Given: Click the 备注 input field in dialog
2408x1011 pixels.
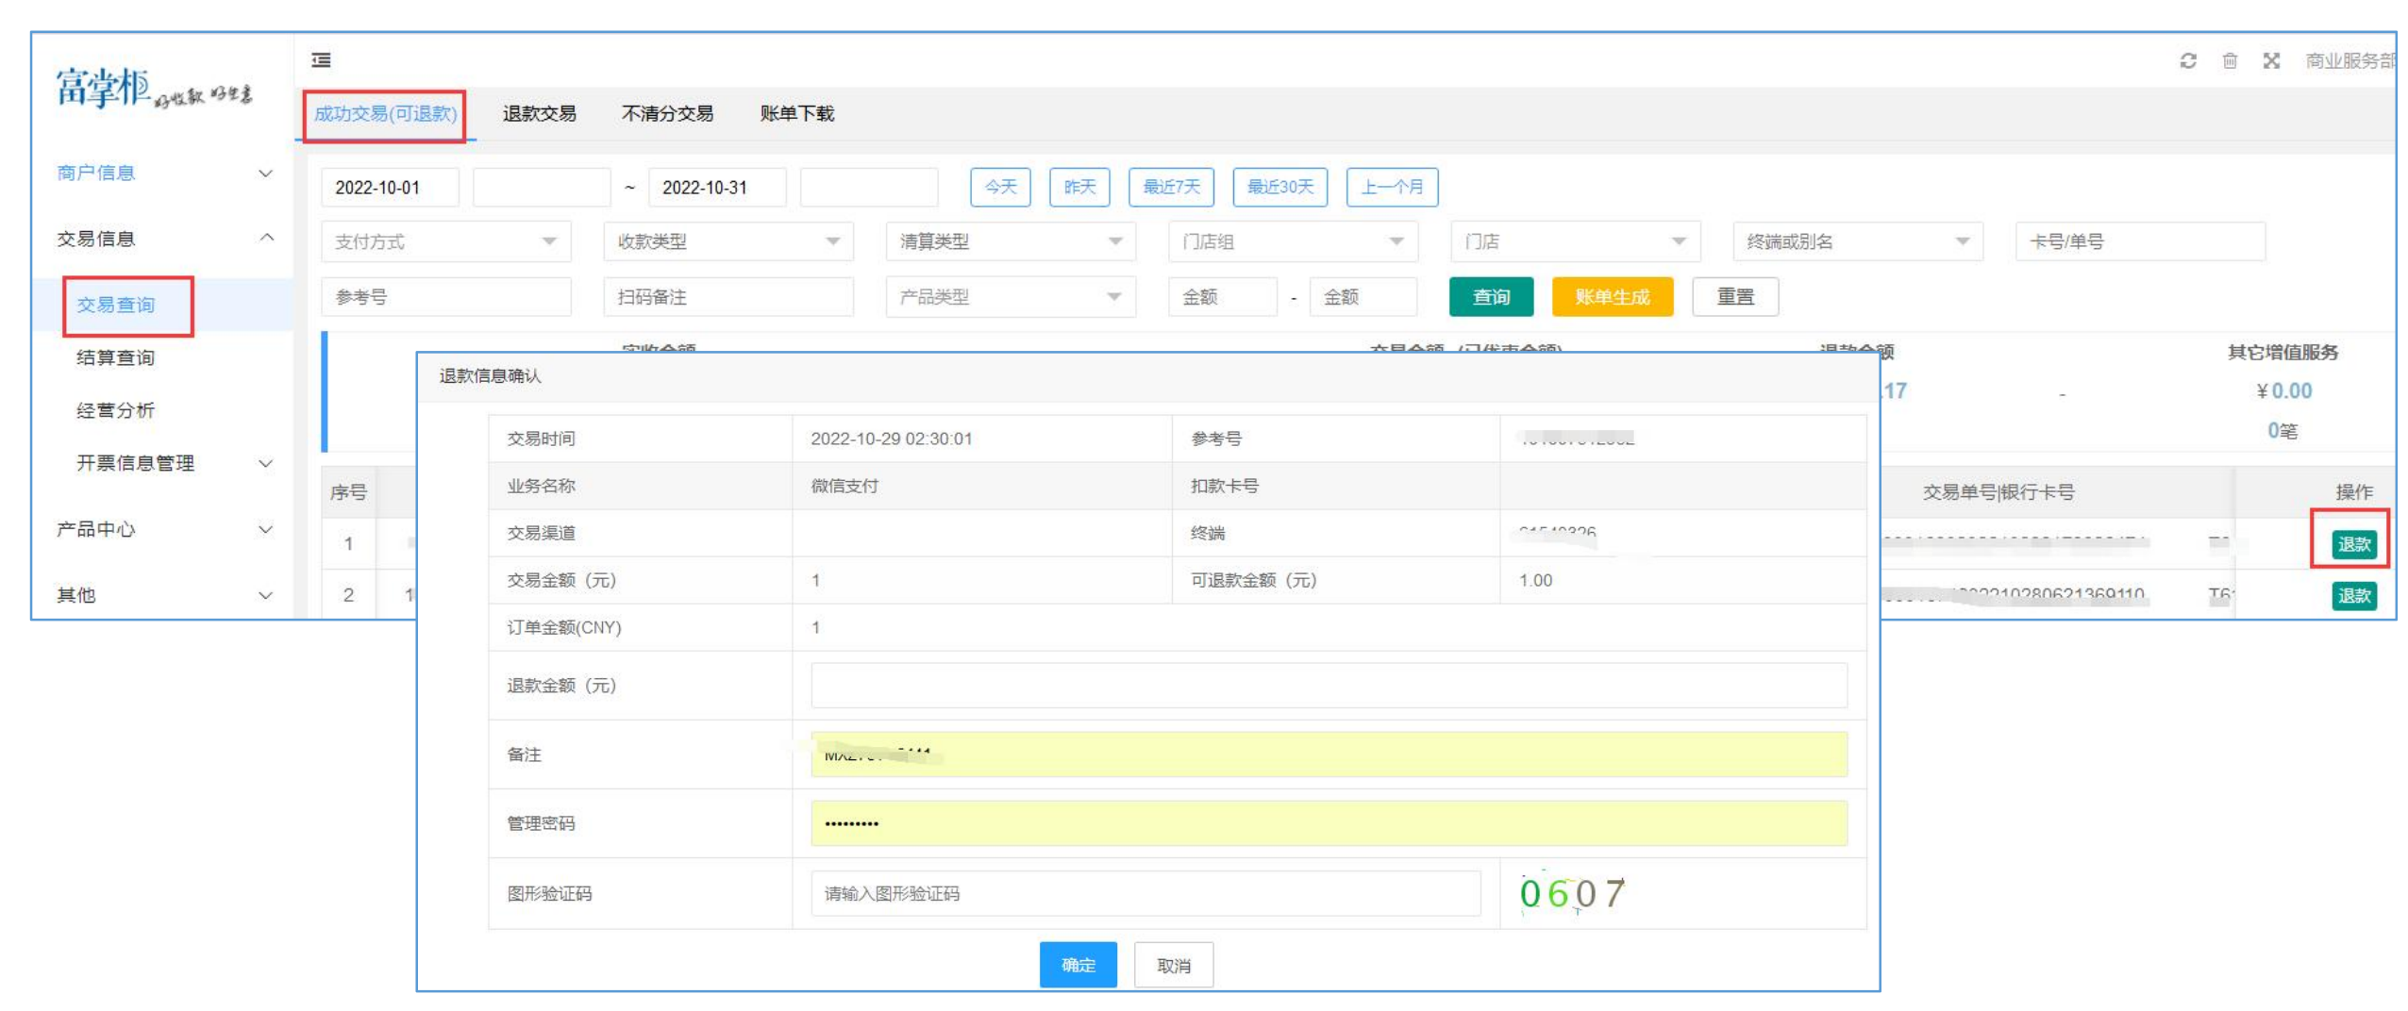Looking at the screenshot, I should click(x=1329, y=754).
